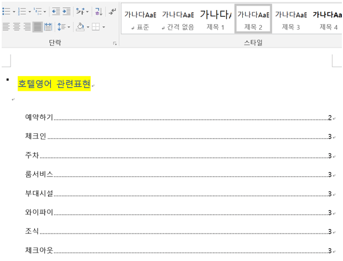Open numbering style dropdown arrow
Screen dimensions: 343x261
[x=30, y=12]
